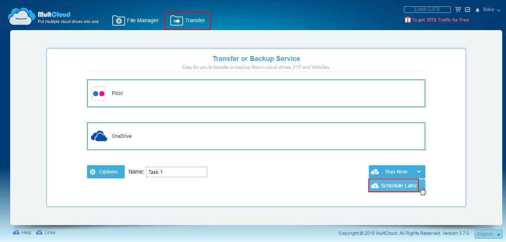Open the File Manager tab

click(136, 20)
